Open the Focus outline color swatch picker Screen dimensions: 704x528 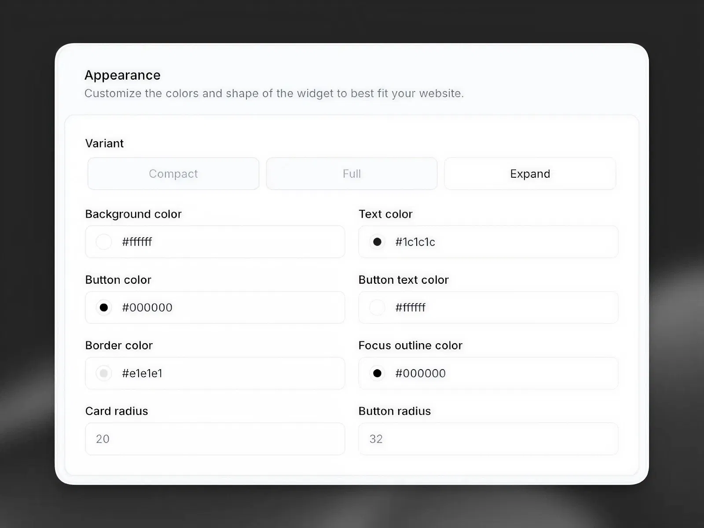pyautogui.click(x=377, y=373)
